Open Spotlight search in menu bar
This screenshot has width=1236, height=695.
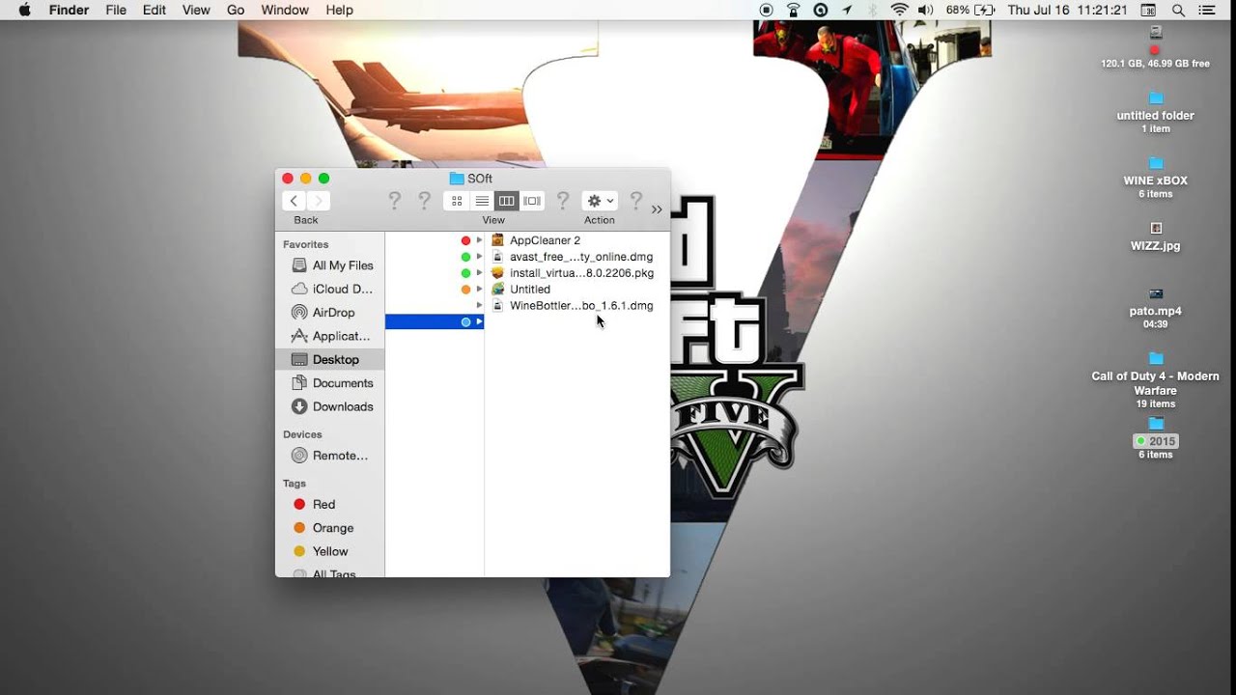click(1178, 10)
